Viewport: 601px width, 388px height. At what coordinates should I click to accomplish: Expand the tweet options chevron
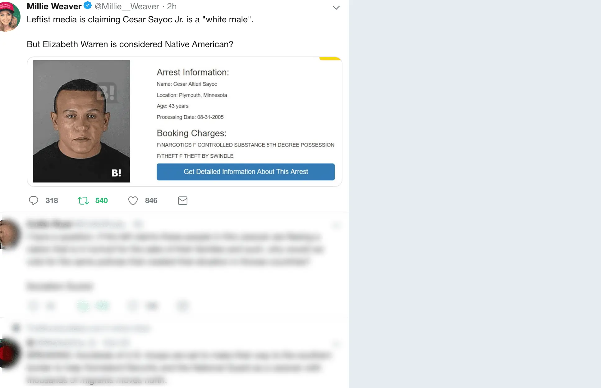336,7
